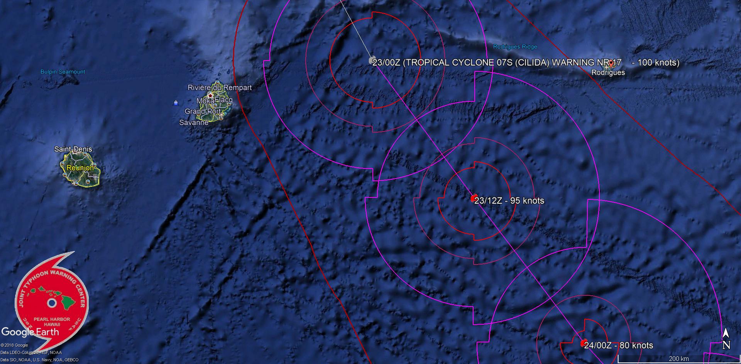Screen dimensions: 741x364
Task: Click the Grand Port label
Action: (203, 111)
